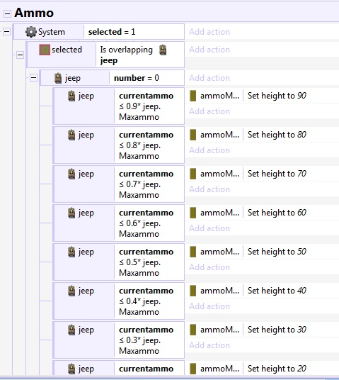Click Add action for the System event

tap(209, 32)
